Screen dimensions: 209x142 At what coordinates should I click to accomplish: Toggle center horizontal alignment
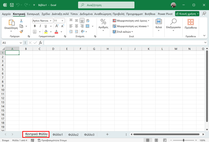coord(77,26)
